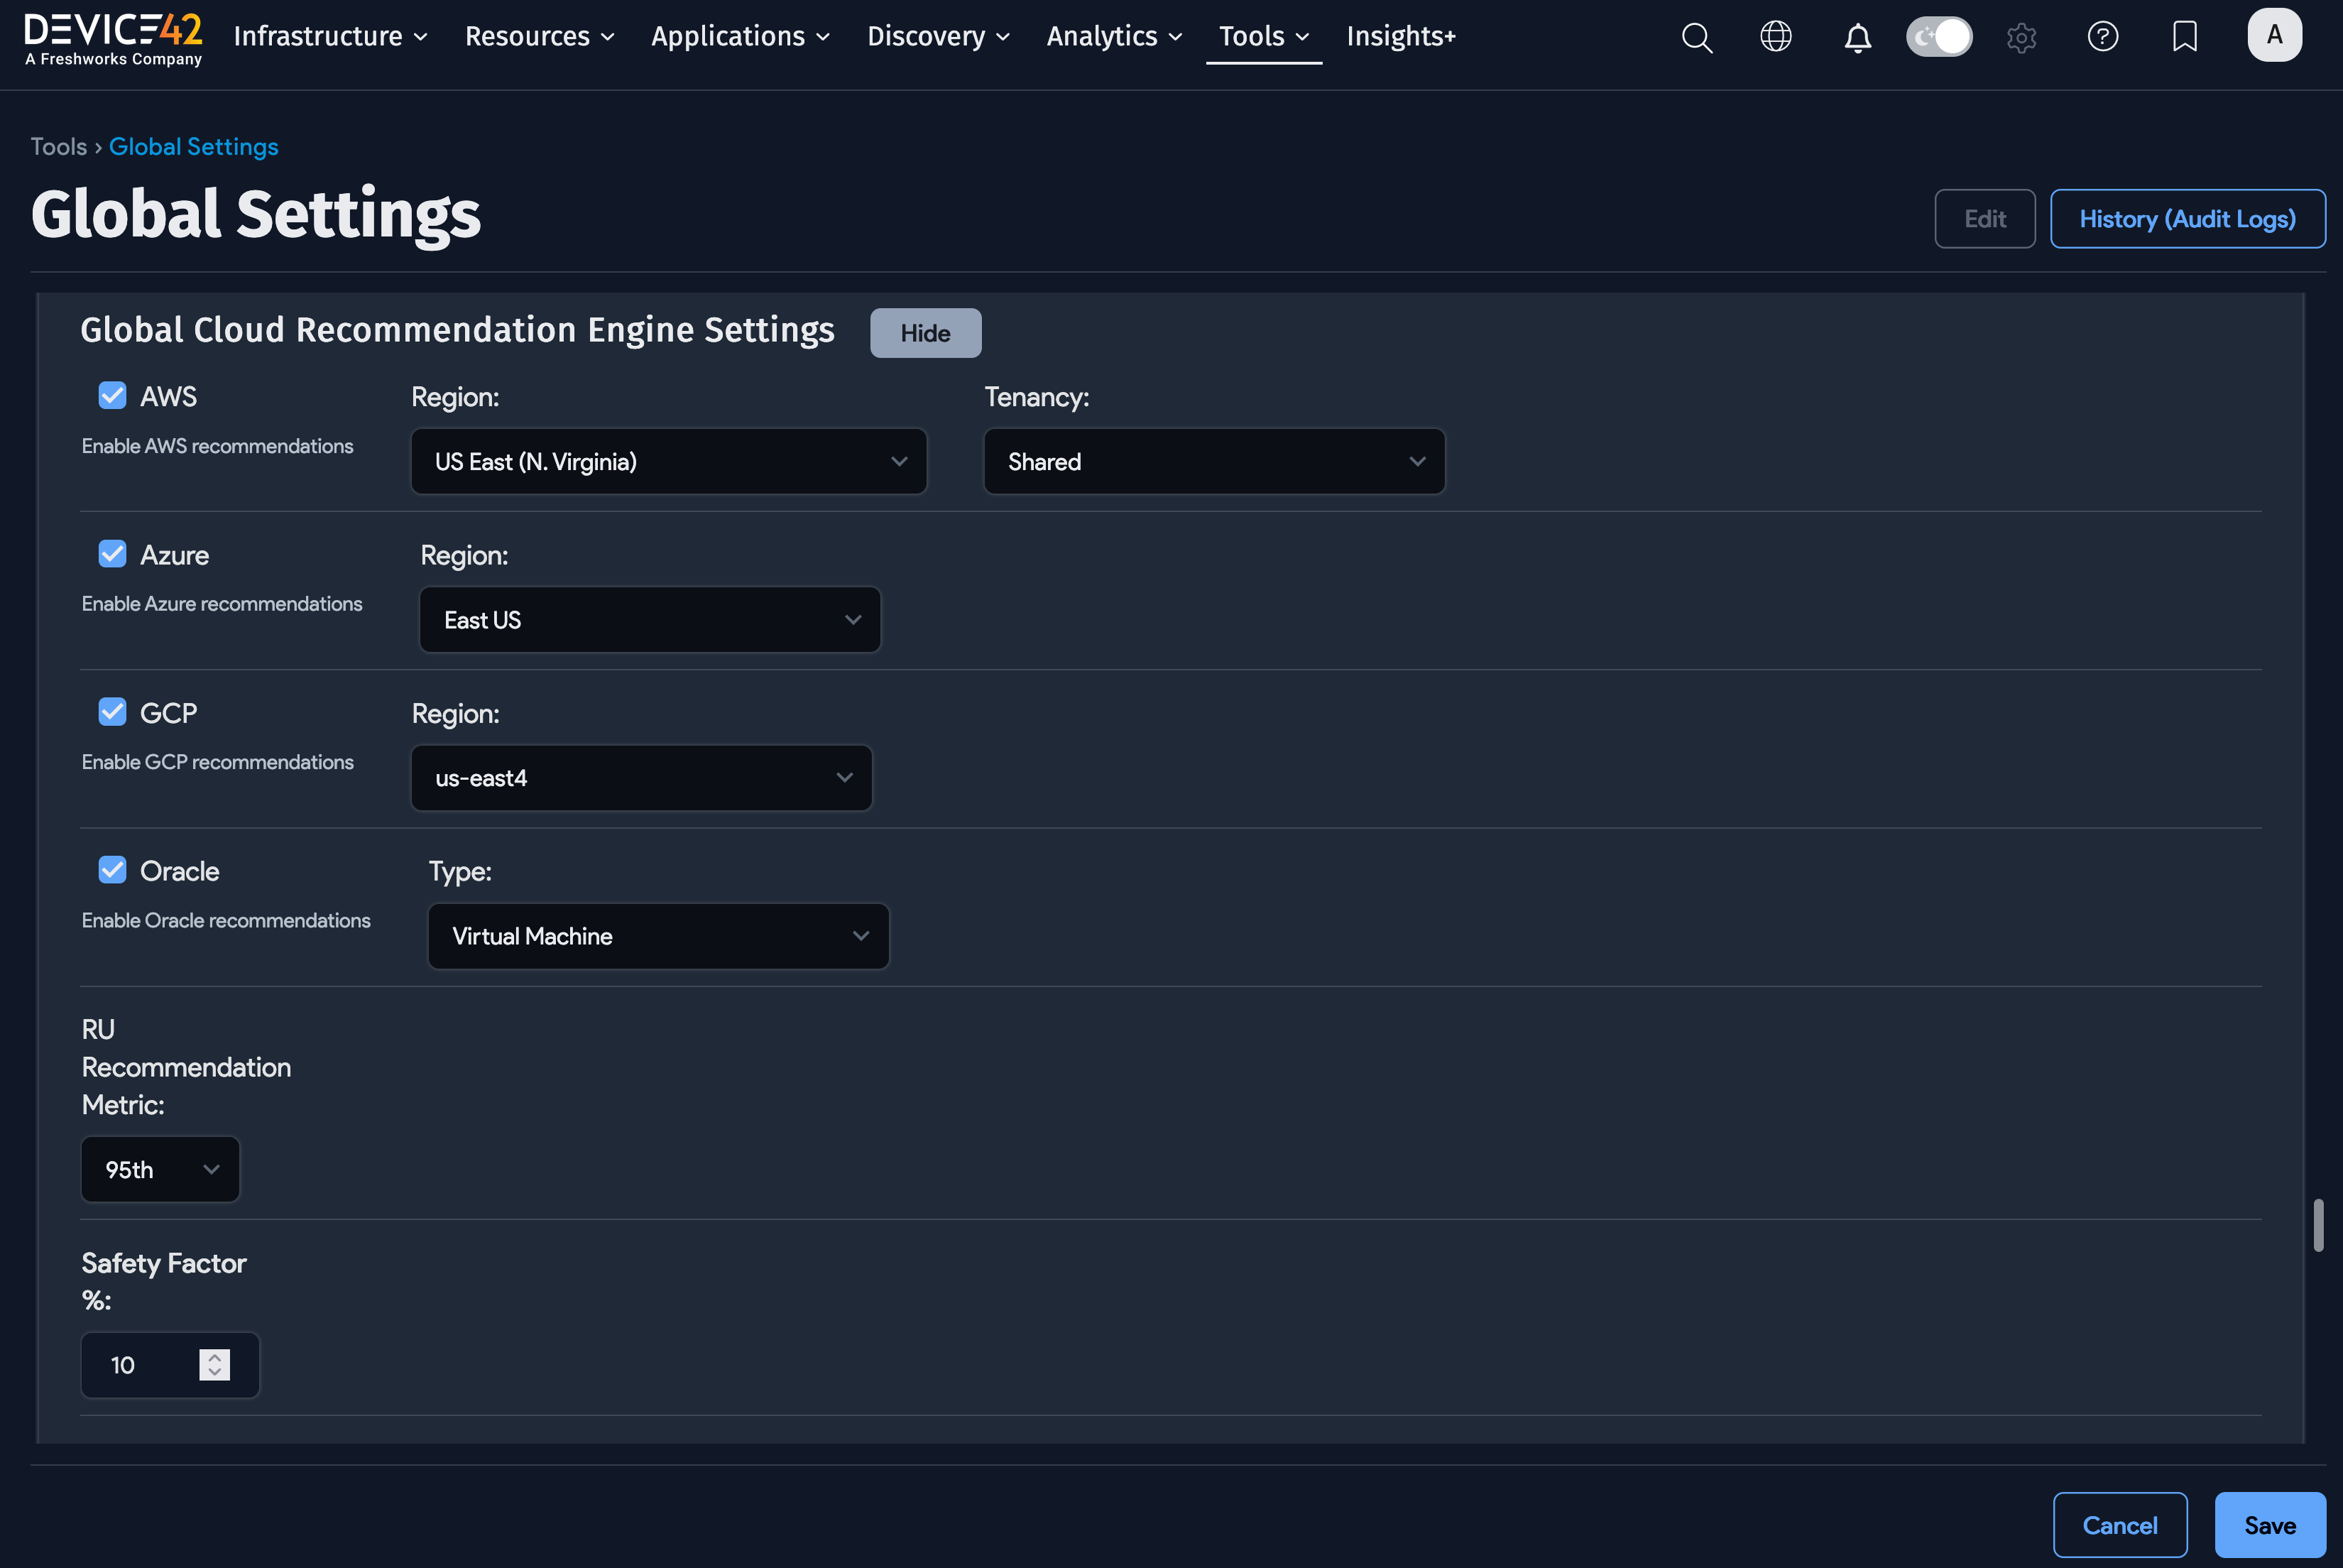Click the History (Audit Logs) button
The width and height of the screenshot is (2343, 1568).
[x=2187, y=218]
